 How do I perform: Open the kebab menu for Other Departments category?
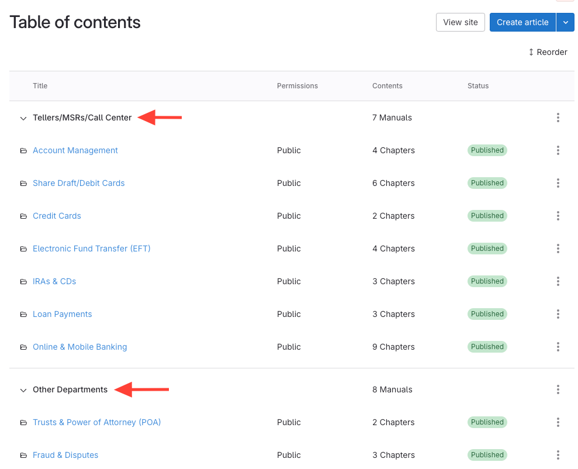click(558, 389)
